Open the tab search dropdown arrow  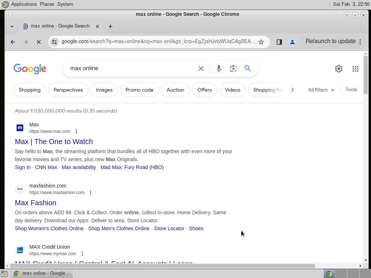click(x=12, y=26)
